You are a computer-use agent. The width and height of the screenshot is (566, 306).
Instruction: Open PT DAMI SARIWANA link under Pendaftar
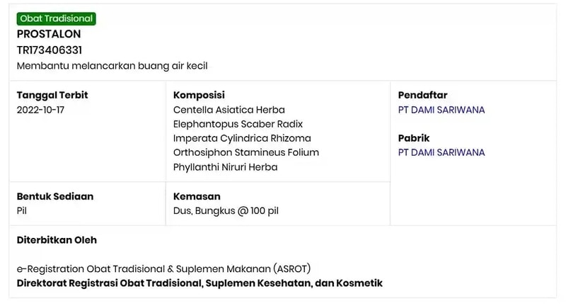point(441,110)
